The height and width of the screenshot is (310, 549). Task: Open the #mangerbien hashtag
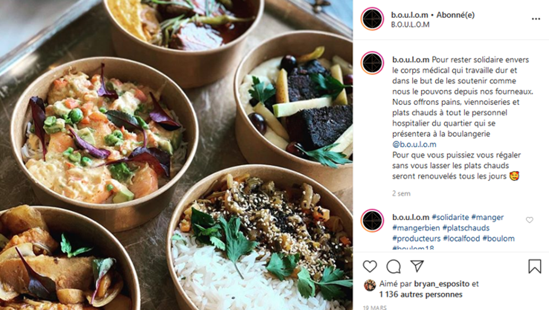(x=416, y=228)
